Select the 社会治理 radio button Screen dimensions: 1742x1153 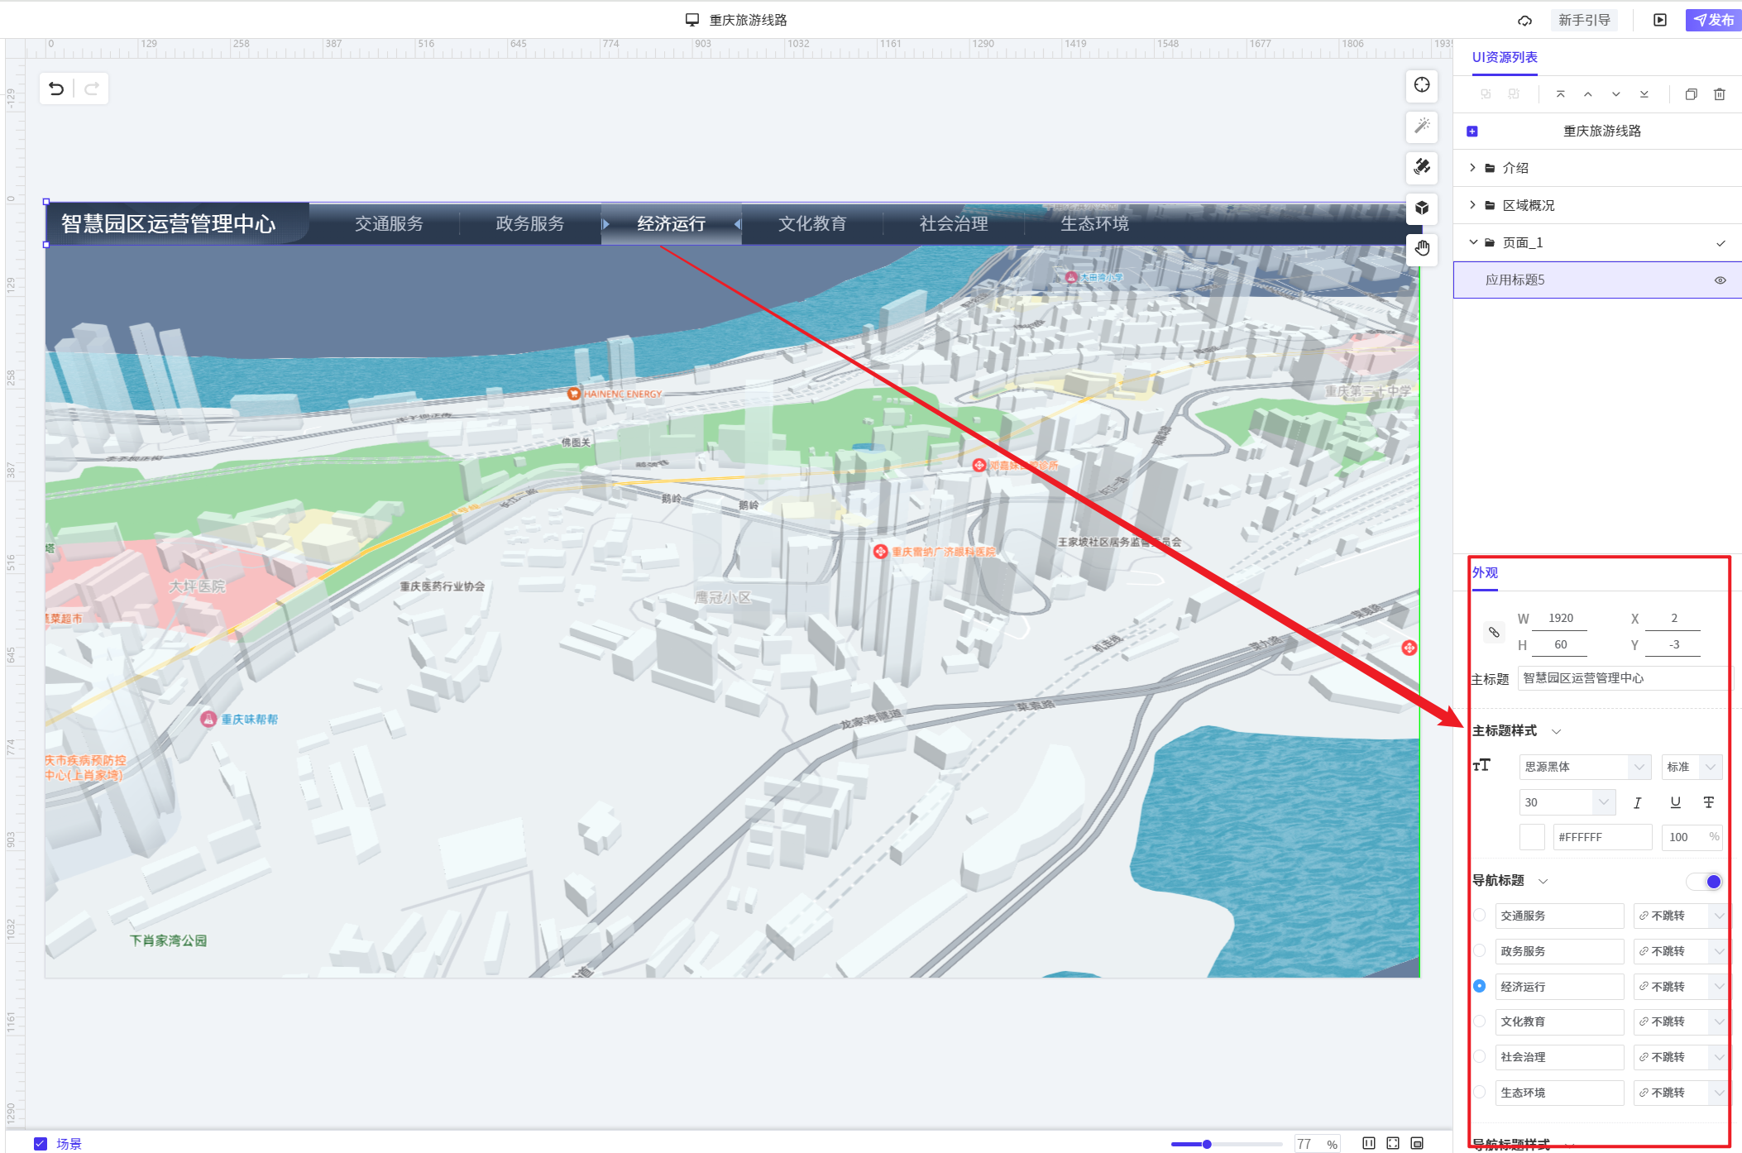1479,1056
